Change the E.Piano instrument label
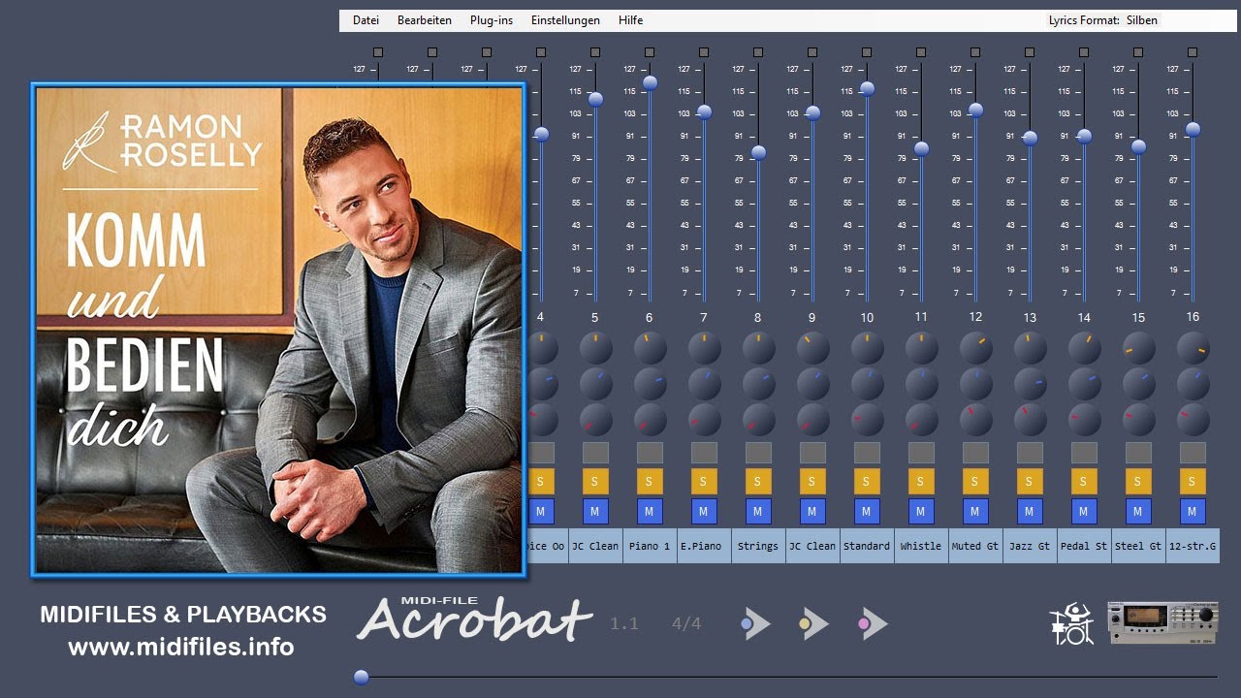The height and width of the screenshot is (698, 1241). (704, 546)
